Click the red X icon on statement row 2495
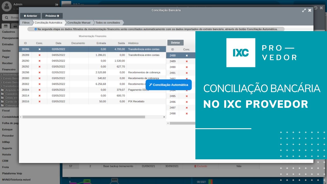The height and width of the screenshot is (184, 327). click(x=186, y=96)
